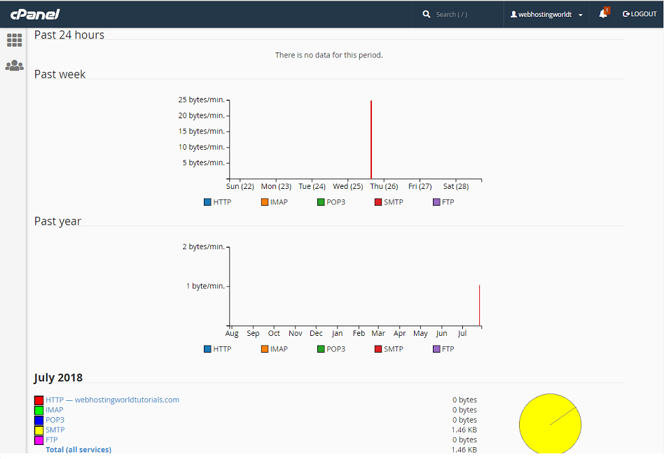This screenshot has width=664, height=459.
Task: Open the user groups icon in the sidebar
Action: tap(14, 64)
